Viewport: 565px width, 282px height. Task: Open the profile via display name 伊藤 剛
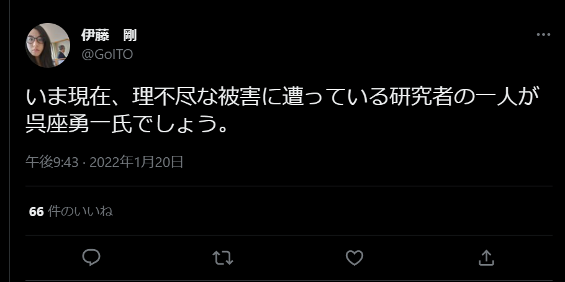tap(109, 35)
